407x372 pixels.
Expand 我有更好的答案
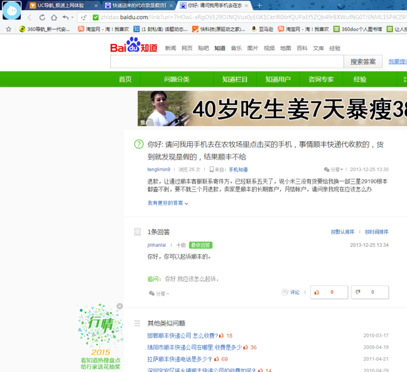pos(168,203)
